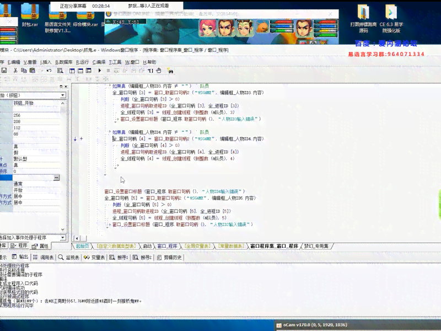Click the Undo arrow icon
Viewport: 441px width, 331px height.
(x=49, y=71)
